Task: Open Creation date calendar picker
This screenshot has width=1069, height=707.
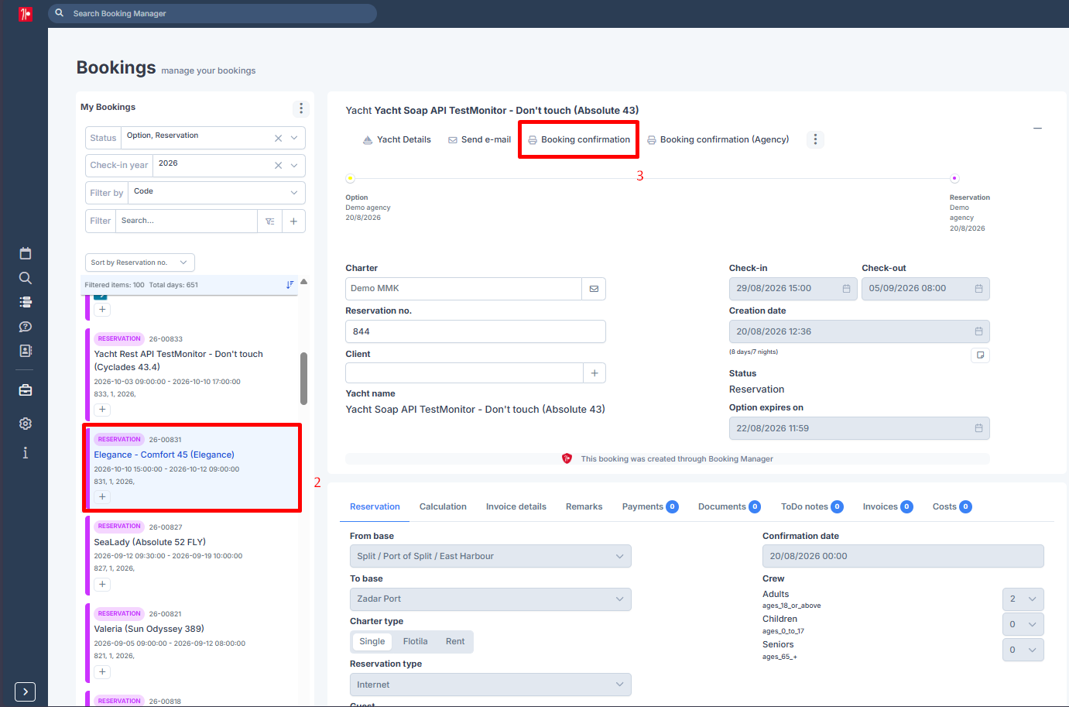Action: point(978,332)
